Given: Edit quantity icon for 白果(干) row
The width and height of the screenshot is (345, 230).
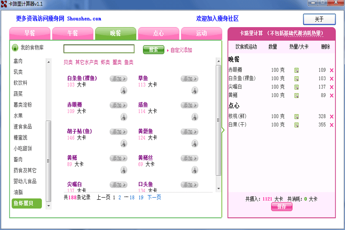Looking at the screenshot, I should (x=296, y=125).
